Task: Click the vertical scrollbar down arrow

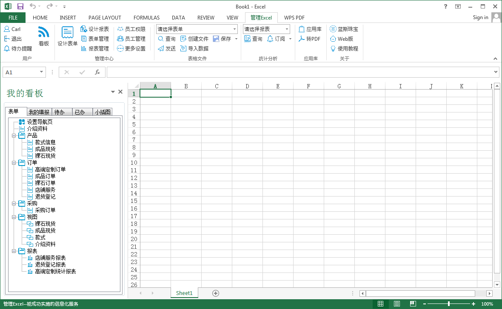Action: click(x=497, y=284)
